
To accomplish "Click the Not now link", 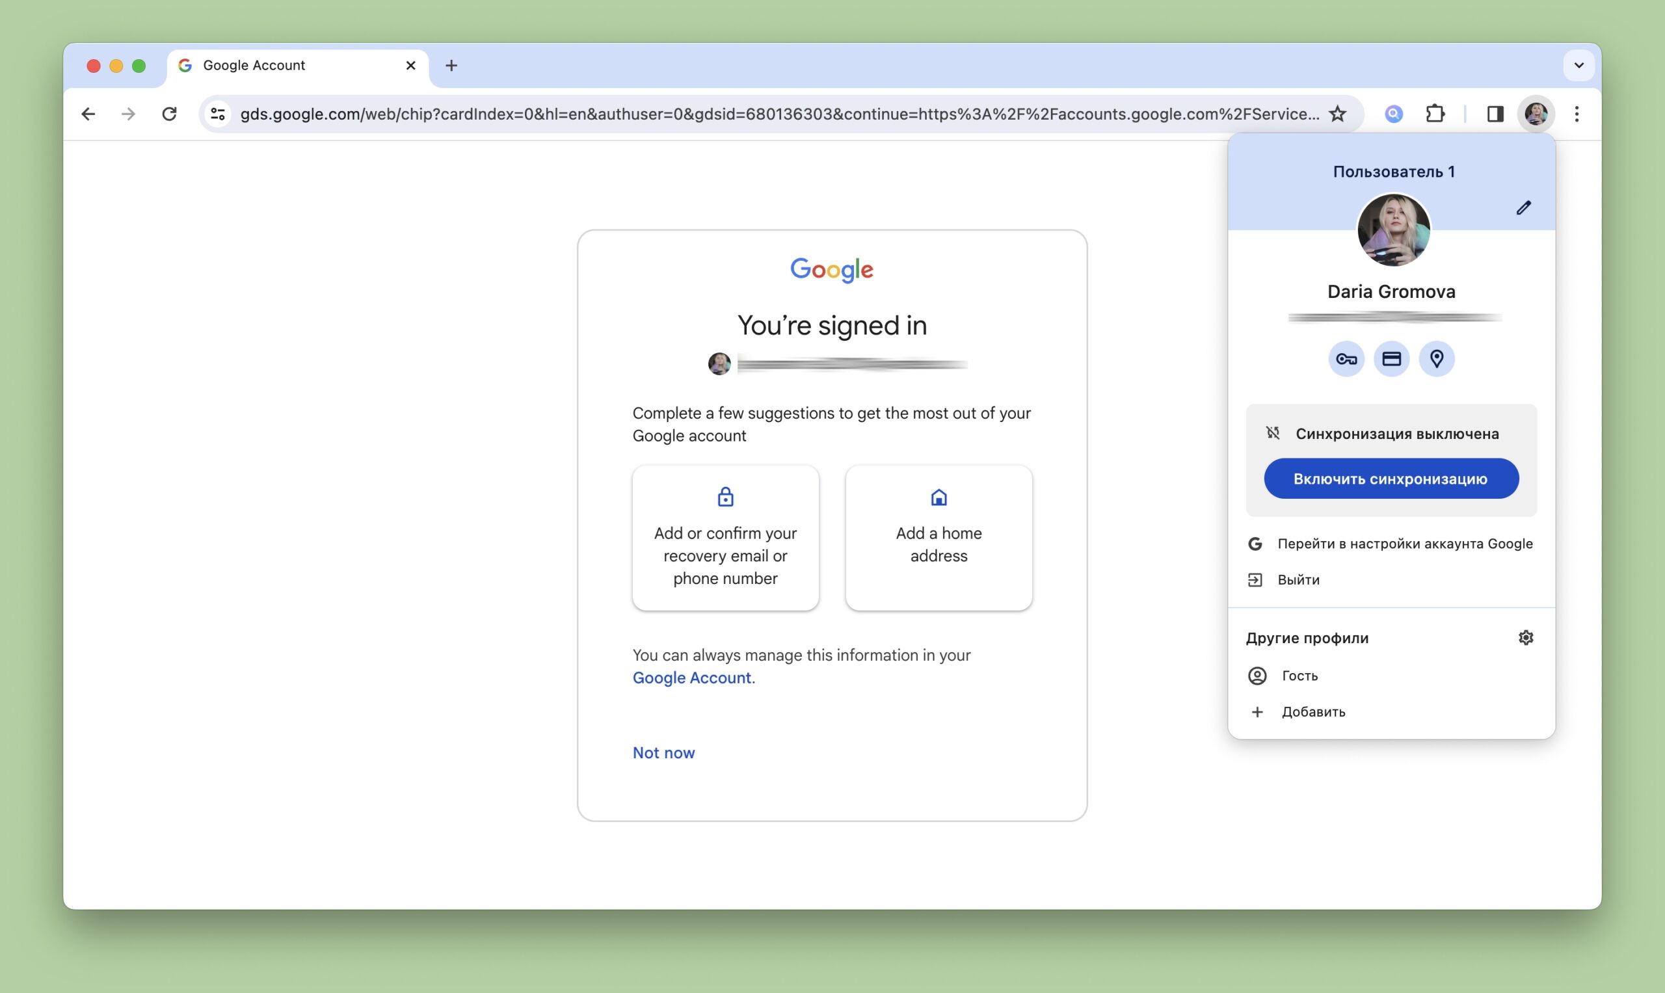I will point(663,752).
